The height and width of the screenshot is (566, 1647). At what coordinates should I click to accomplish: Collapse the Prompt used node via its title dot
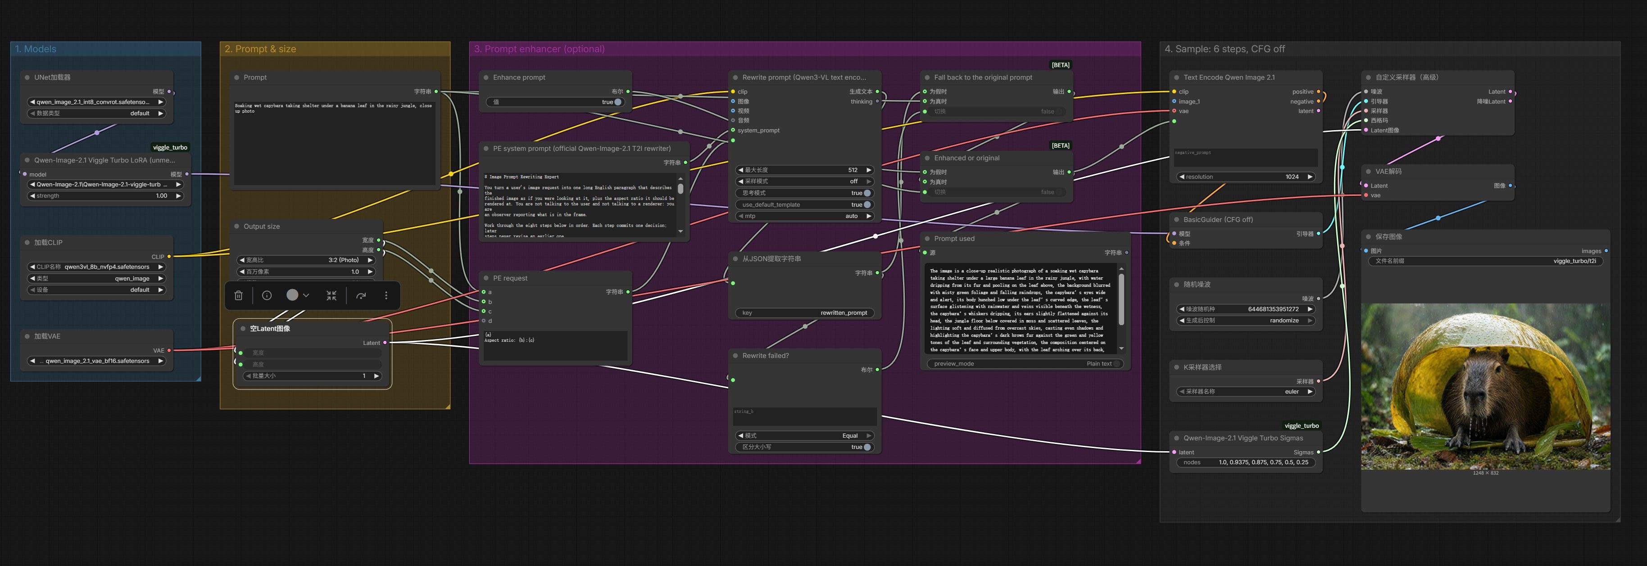tap(927, 239)
